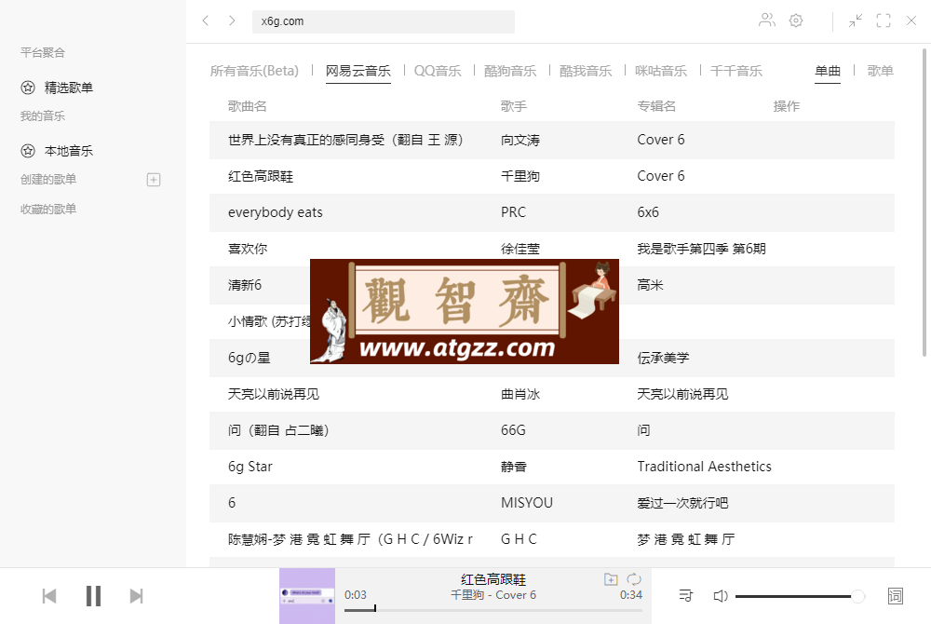Open the now-playing album cover thumbnail
The height and width of the screenshot is (624, 931).
(307, 596)
